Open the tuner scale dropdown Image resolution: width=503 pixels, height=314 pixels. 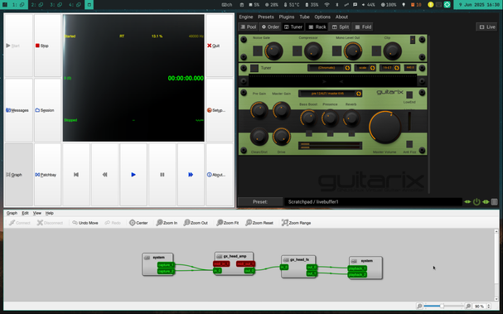[x=365, y=68]
